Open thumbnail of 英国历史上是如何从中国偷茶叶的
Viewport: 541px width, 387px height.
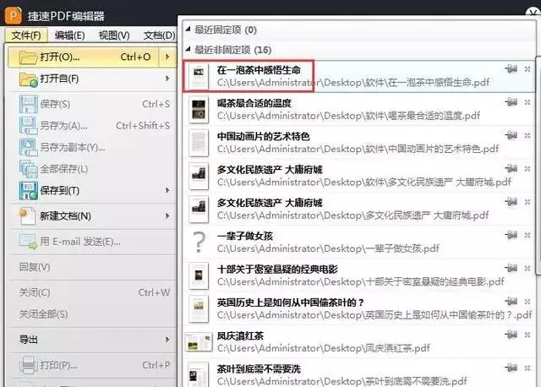[199, 308]
